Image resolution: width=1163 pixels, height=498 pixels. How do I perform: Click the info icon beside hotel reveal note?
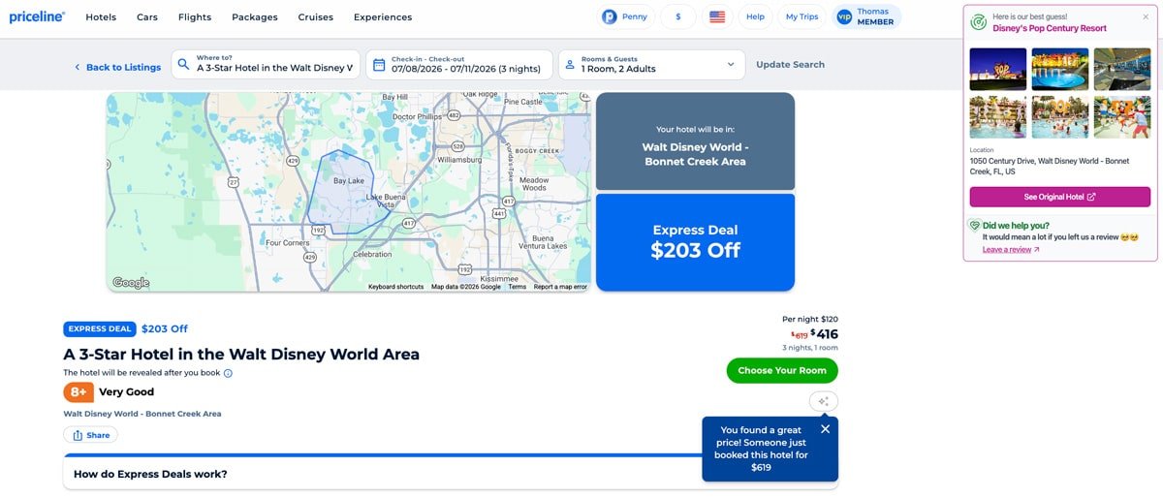pyautogui.click(x=228, y=373)
